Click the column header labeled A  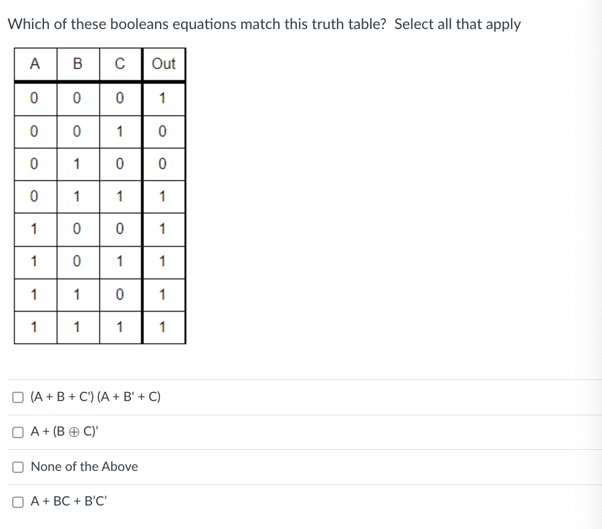(35, 63)
